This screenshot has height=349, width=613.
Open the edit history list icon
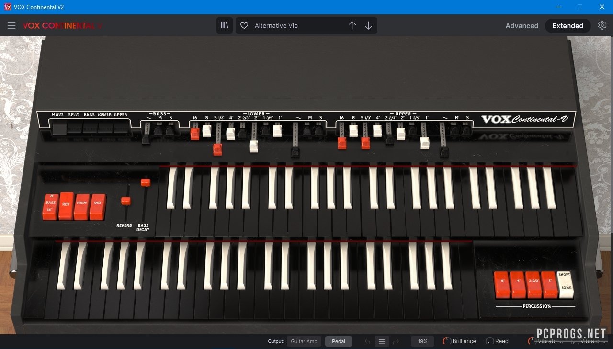click(382, 341)
